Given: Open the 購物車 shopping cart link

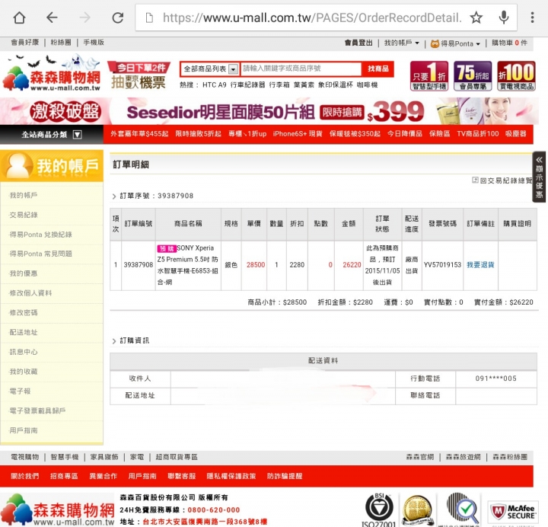Looking at the screenshot, I should [x=509, y=43].
